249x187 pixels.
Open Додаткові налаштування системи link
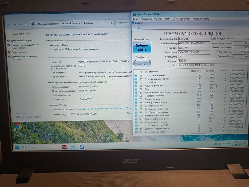tap(25, 58)
